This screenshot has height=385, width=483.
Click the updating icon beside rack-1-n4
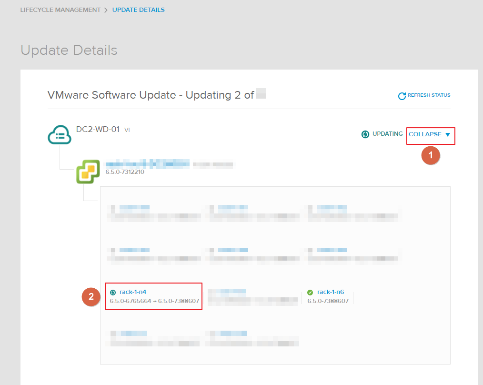pyautogui.click(x=113, y=293)
